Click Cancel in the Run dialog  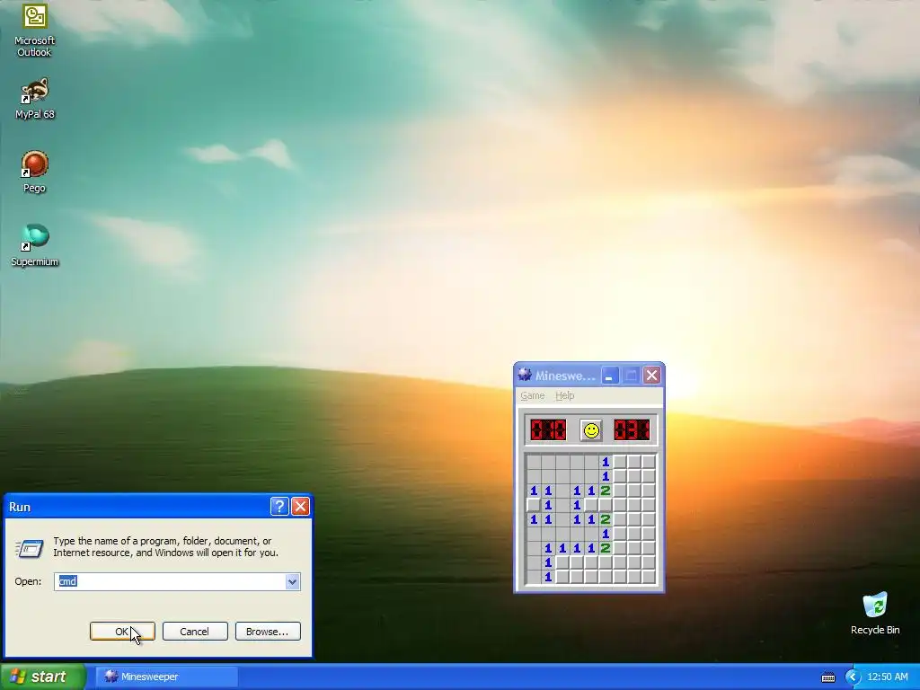(195, 632)
